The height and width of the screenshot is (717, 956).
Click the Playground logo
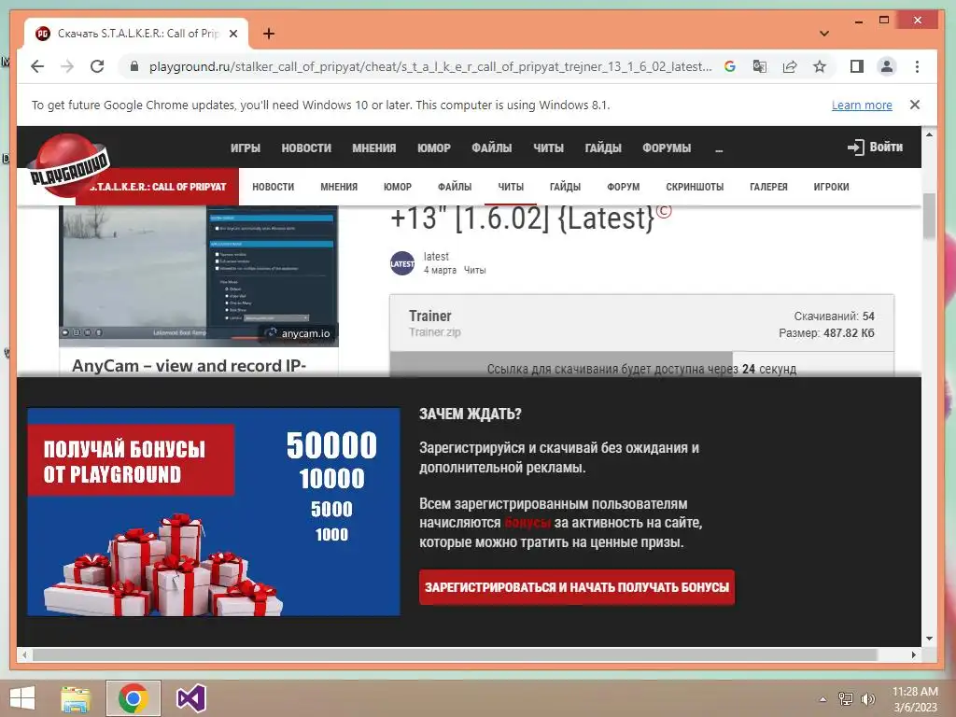tap(69, 166)
